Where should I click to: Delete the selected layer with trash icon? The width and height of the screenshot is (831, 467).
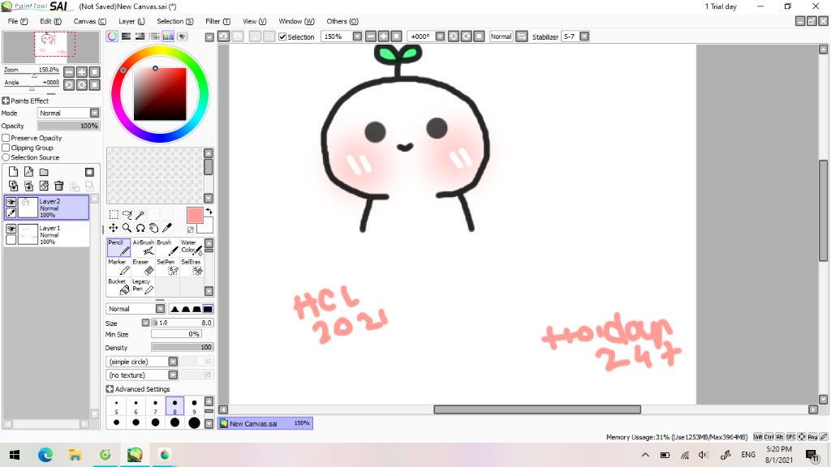(58, 186)
